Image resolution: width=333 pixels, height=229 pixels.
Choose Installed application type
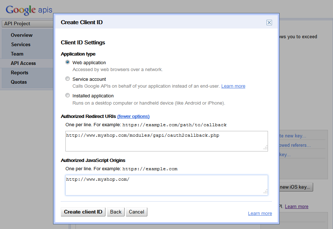68,95
